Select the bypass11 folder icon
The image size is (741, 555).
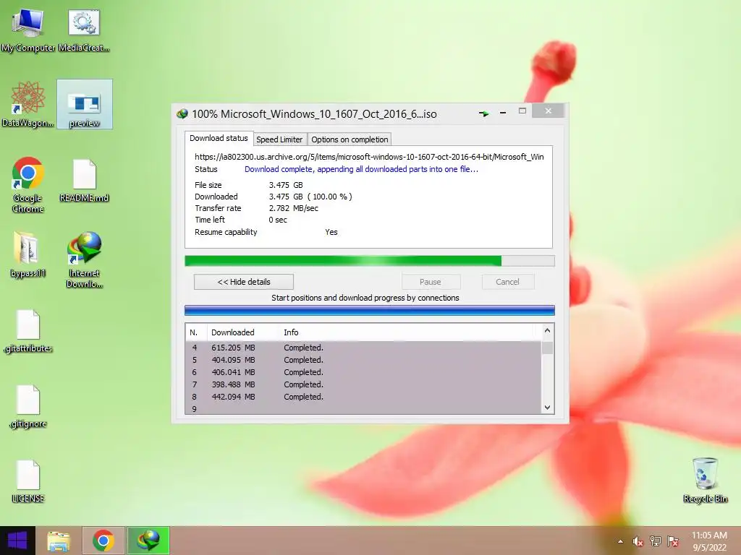[x=27, y=255]
